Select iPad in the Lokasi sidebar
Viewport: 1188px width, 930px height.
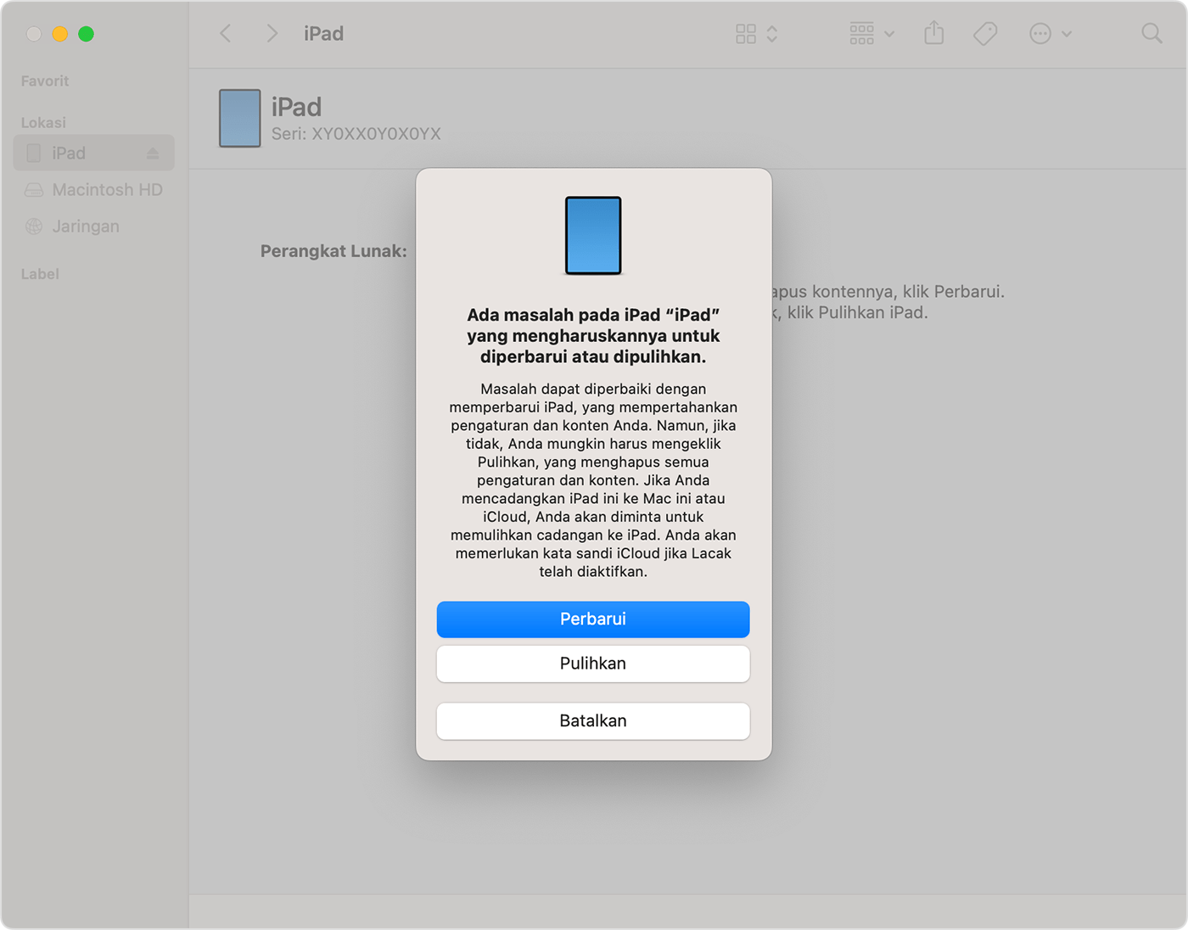coord(69,154)
